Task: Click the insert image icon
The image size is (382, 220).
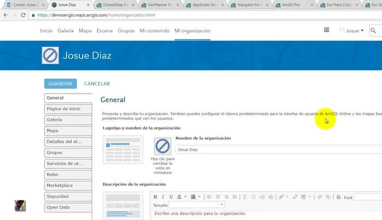Action: (303, 197)
